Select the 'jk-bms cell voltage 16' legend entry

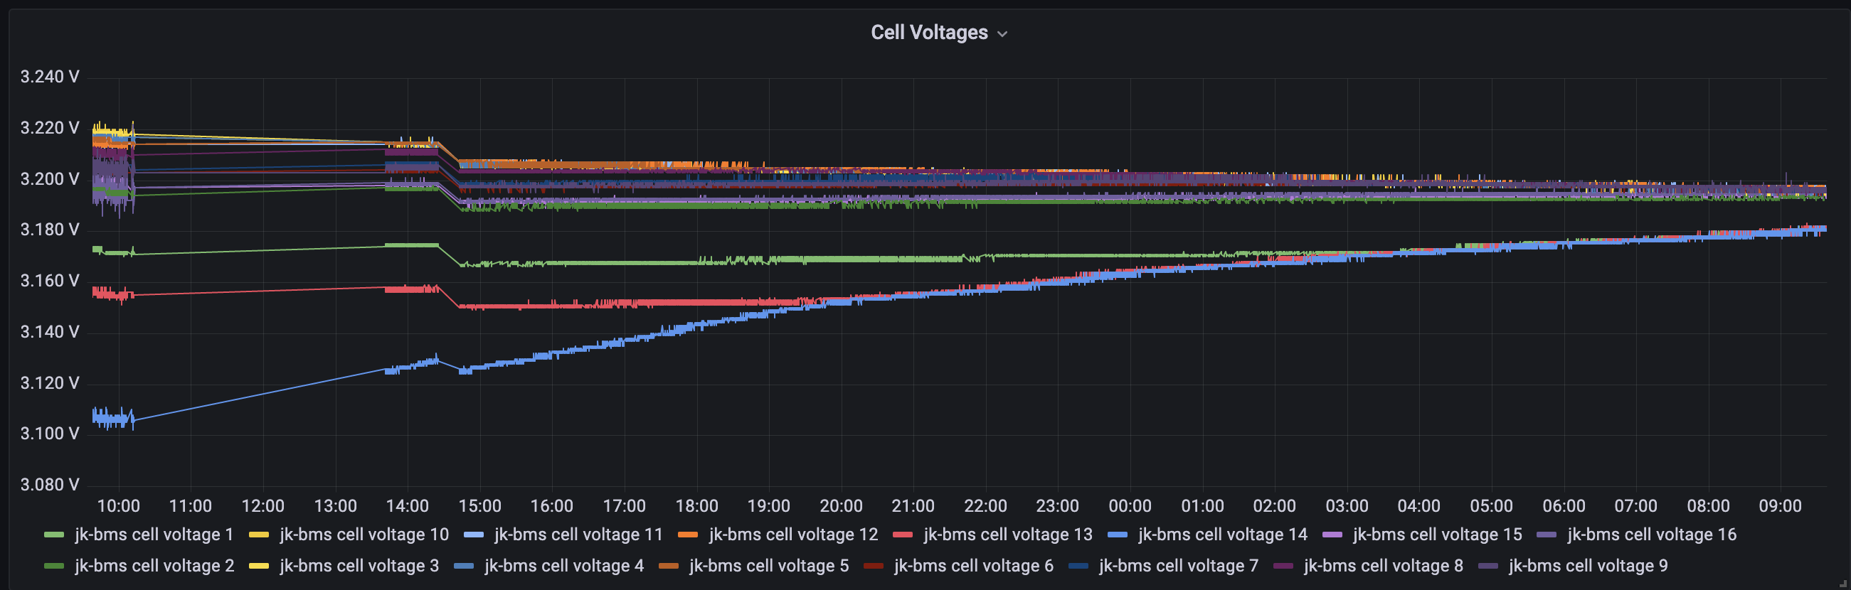point(1651,535)
